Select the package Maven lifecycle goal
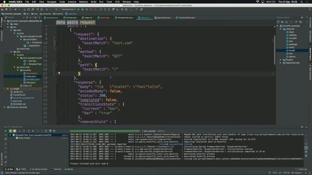Screen dimensions: 312x175 293,44
